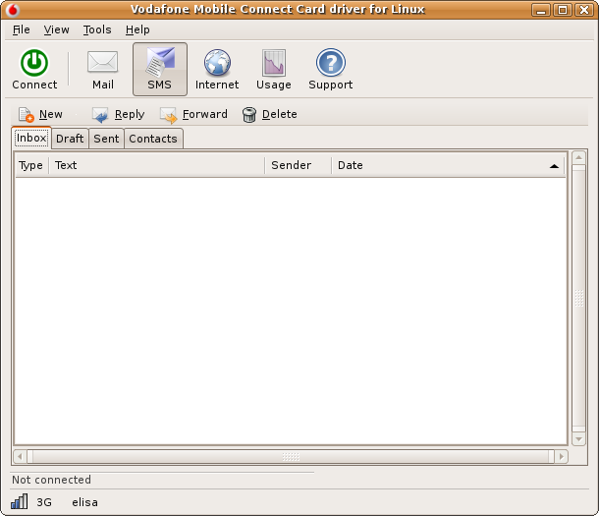Open the Support question mark icon
This screenshot has width=599, height=516.
pyautogui.click(x=330, y=64)
